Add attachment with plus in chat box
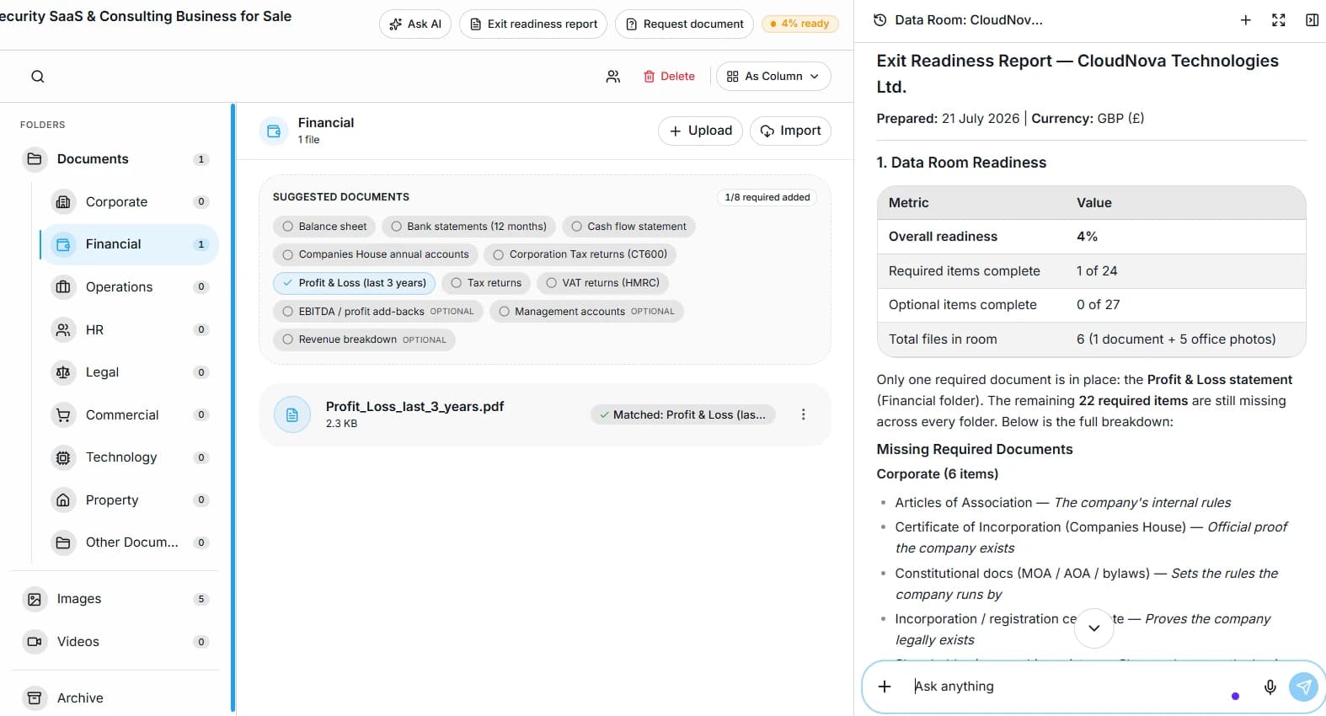 pos(885,687)
